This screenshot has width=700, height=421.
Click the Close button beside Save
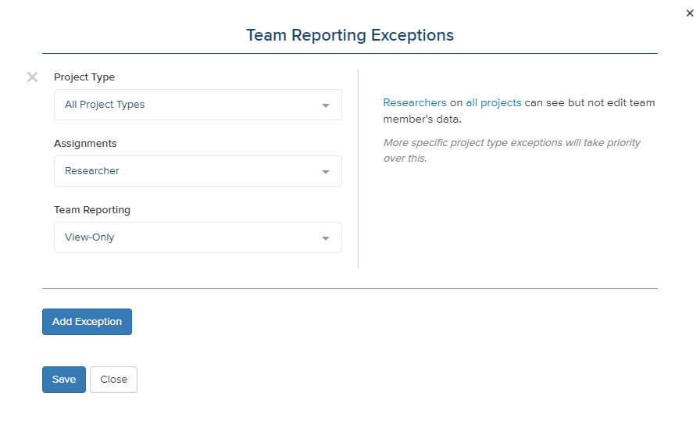point(113,380)
